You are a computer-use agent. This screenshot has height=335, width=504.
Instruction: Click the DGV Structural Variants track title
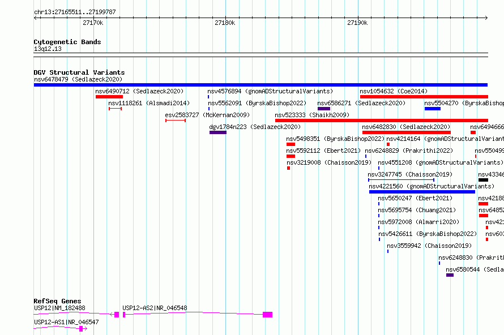[79, 72]
